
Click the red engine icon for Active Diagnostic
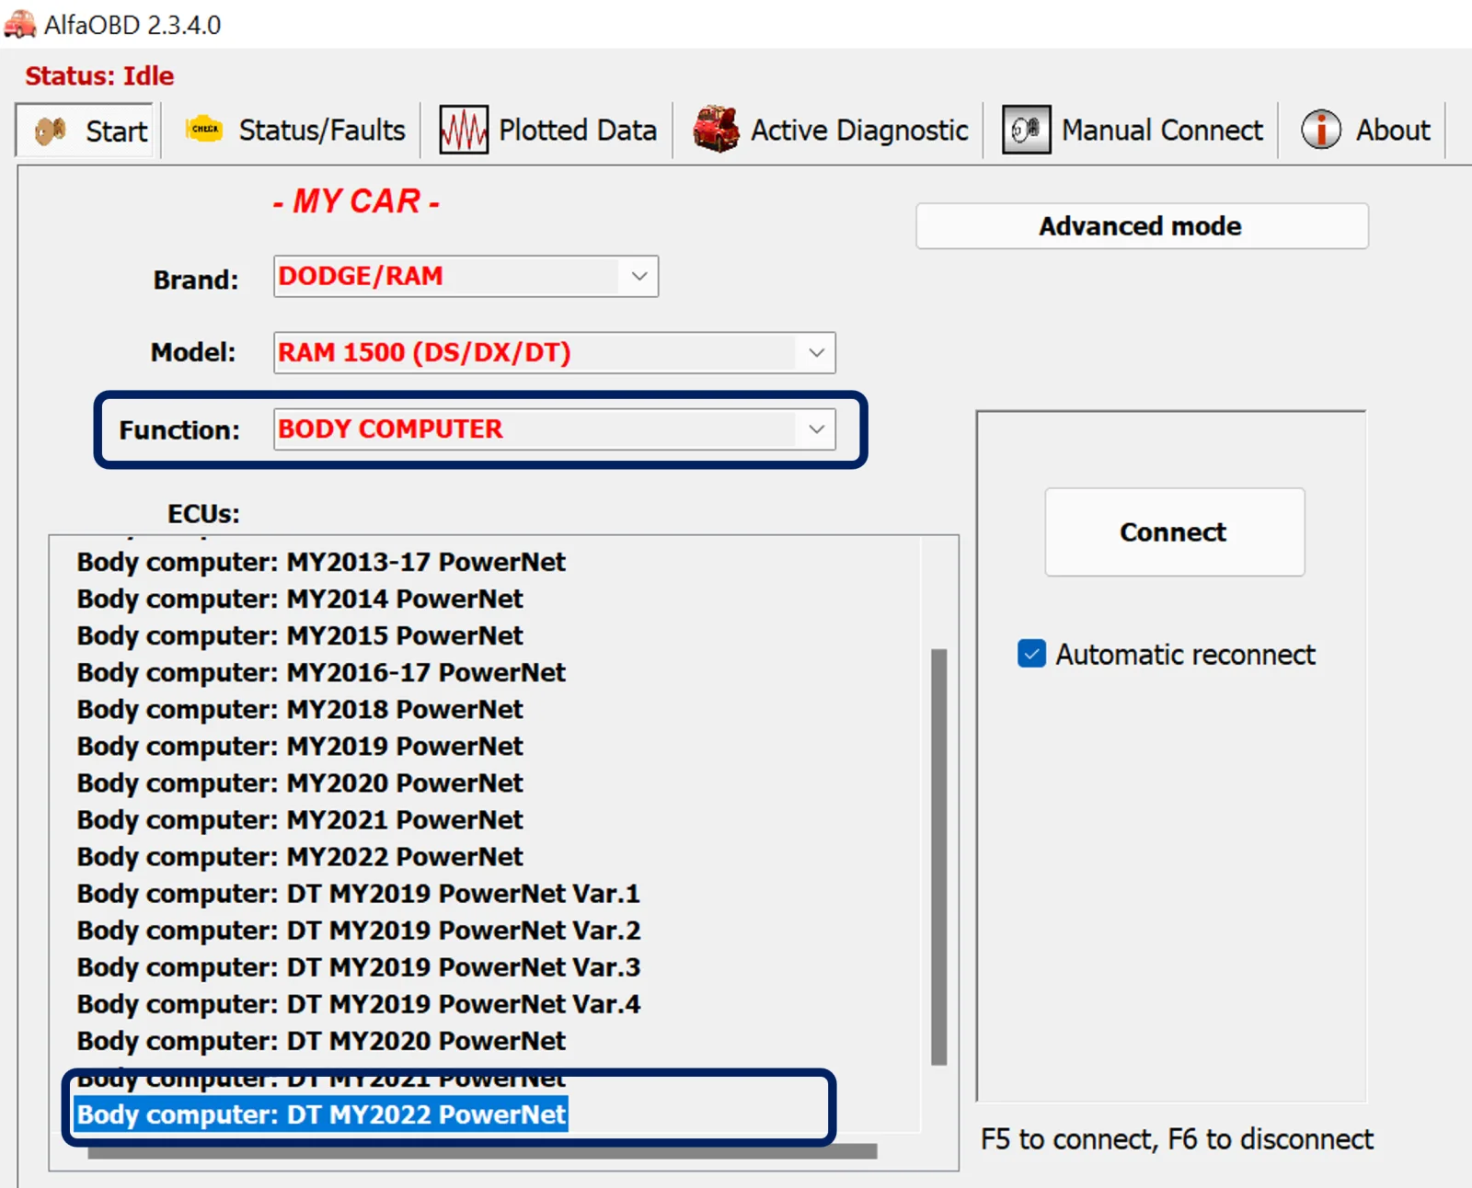(x=716, y=130)
